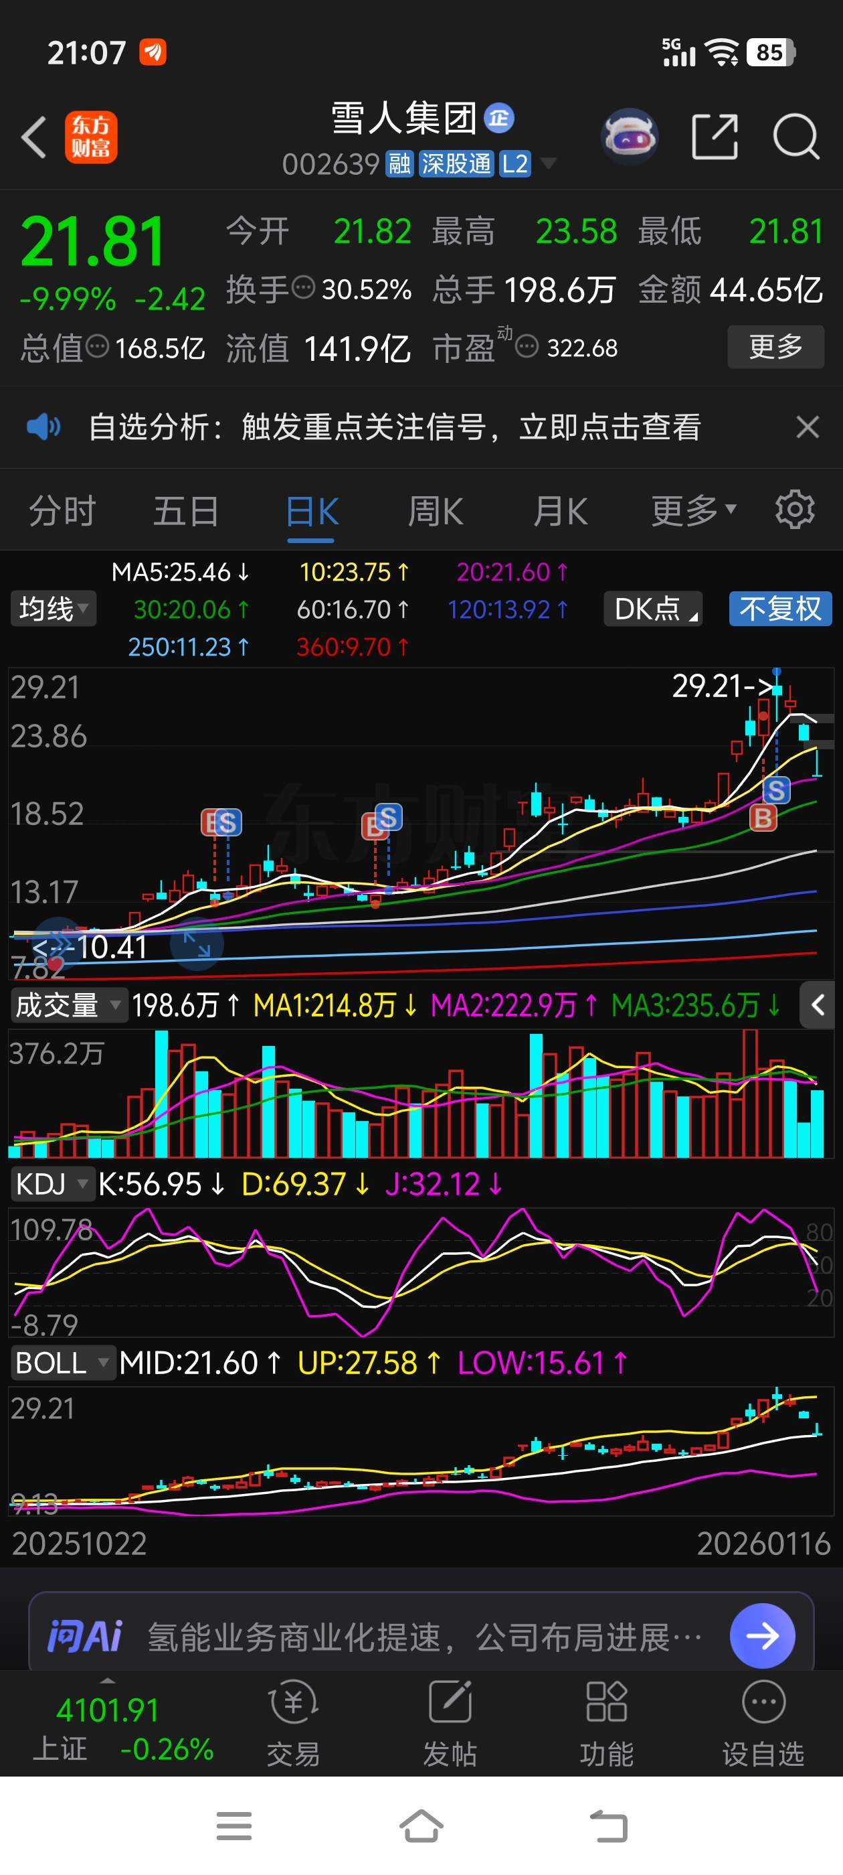Screen dimensions: 843x1875
Task: Open the KDJ indicator dropdown
Action: 52,1183
